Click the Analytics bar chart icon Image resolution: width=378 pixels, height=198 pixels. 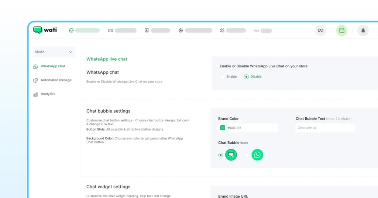pyautogui.click(x=35, y=95)
